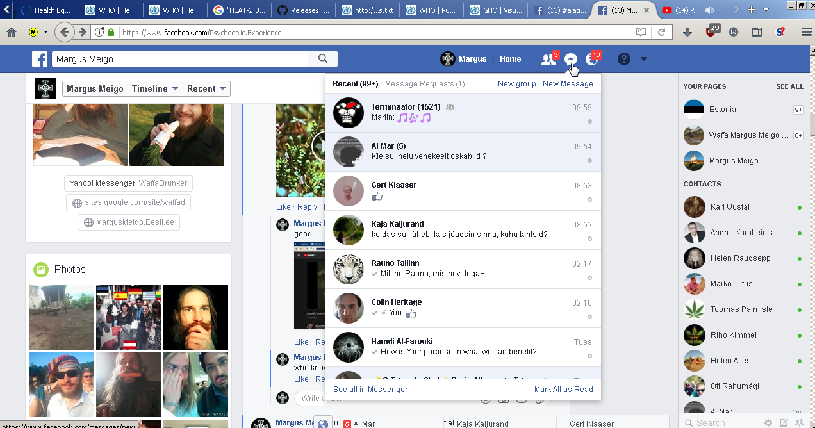Viewport: 815px width, 428px height.
Task: Click New group link
Action: [x=516, y=84]
